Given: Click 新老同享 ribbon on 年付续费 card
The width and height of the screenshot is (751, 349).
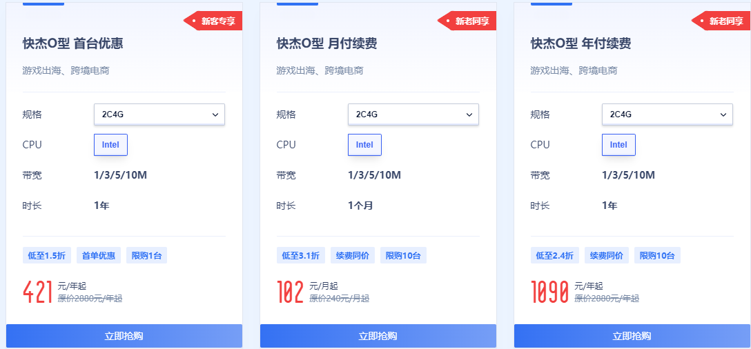Looking at the screenshot, I should pyautogui.click(x=725, y=21).
